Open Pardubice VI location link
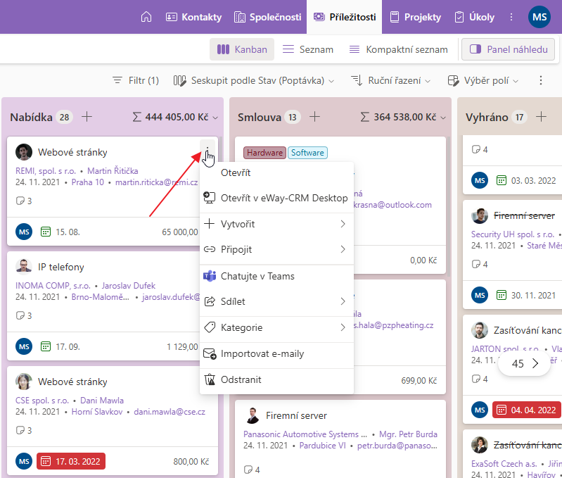 (323, 446)
